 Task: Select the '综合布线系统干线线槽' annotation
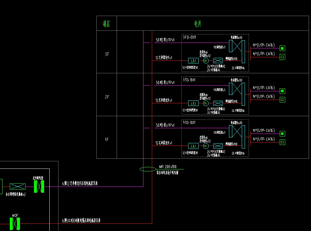(x=167, y=173)
